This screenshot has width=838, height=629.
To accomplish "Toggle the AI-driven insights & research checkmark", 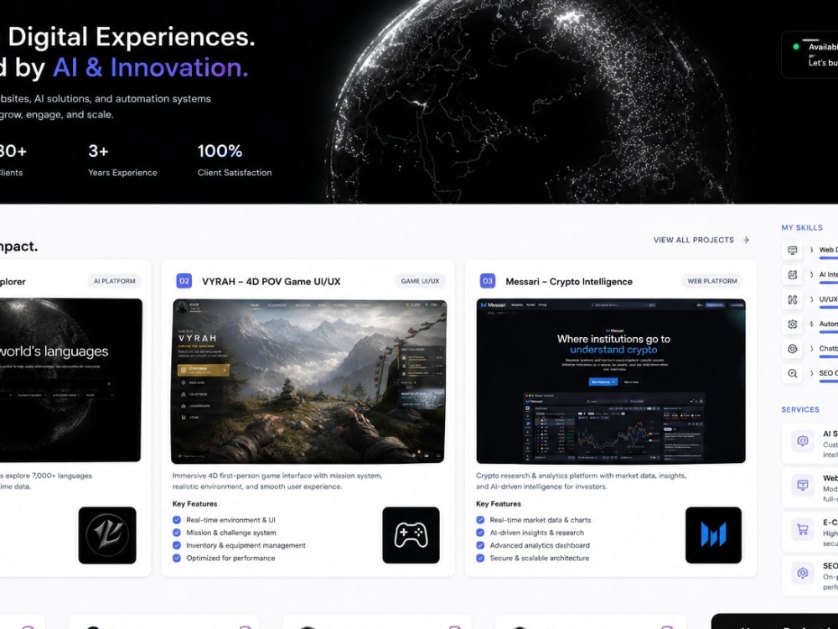I will [480, 533].
